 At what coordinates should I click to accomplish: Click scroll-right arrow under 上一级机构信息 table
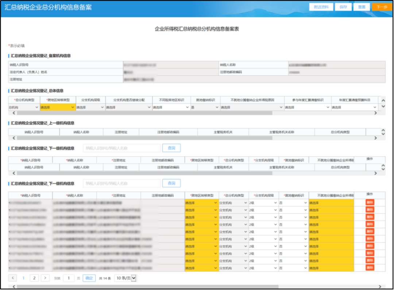[375, 138]
